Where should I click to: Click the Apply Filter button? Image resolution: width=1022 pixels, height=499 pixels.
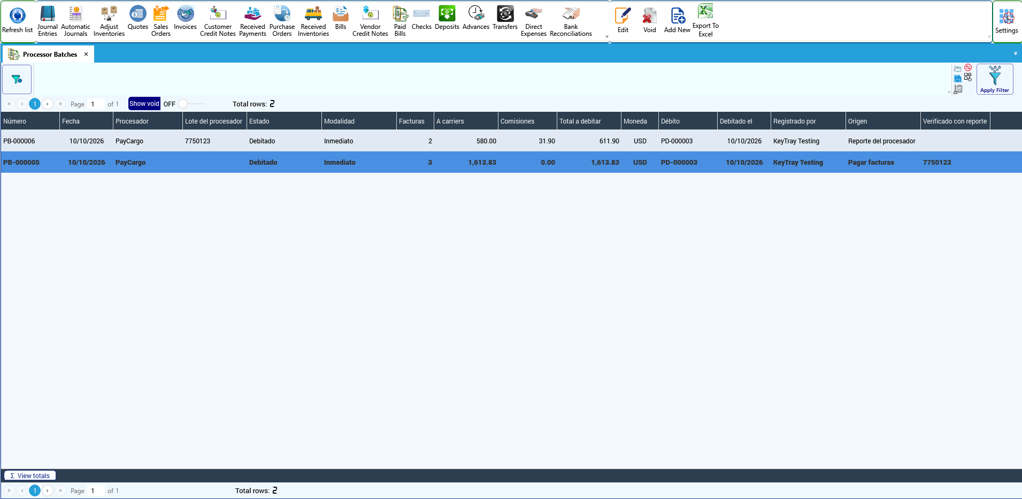995,79
